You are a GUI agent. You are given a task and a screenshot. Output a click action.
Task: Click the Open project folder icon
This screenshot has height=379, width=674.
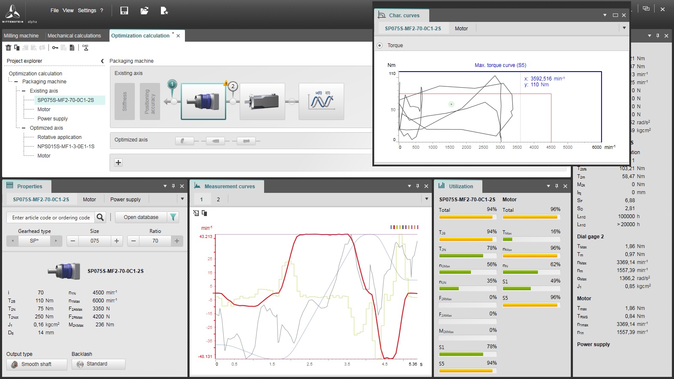pyautogui.click(x=144, y=11)
